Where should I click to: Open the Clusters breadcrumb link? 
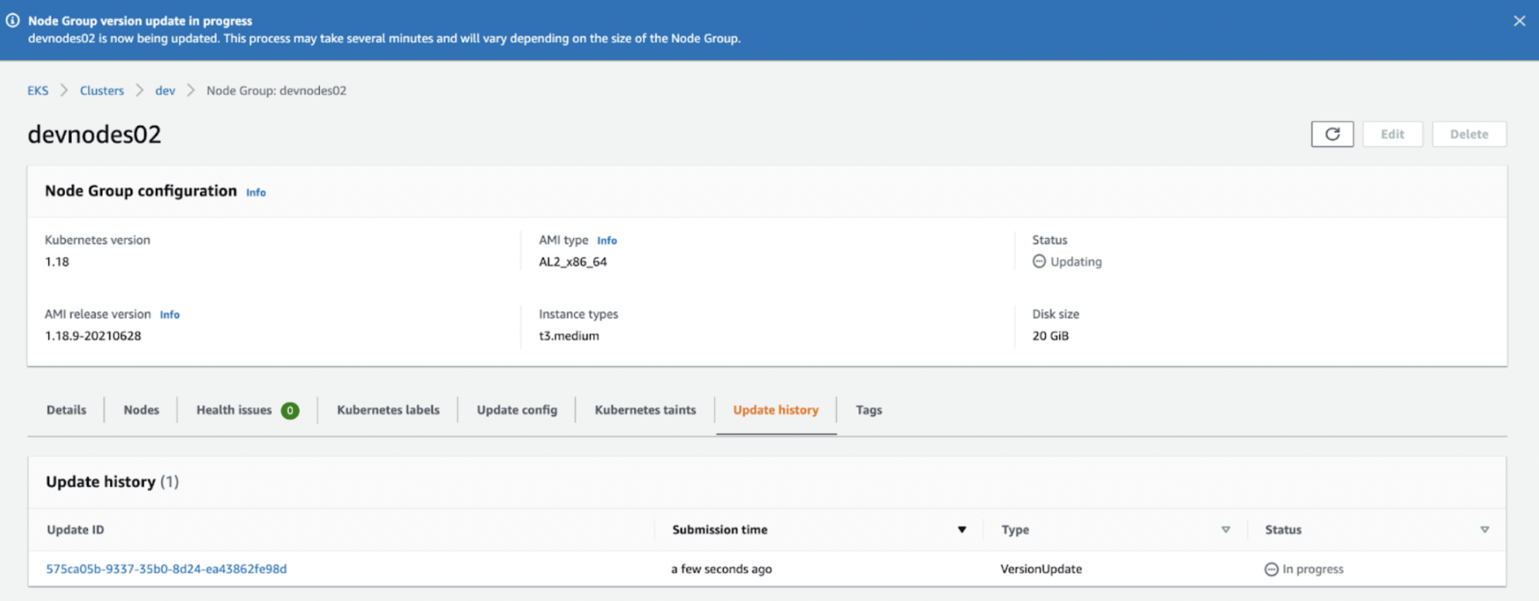pos(102,90)
